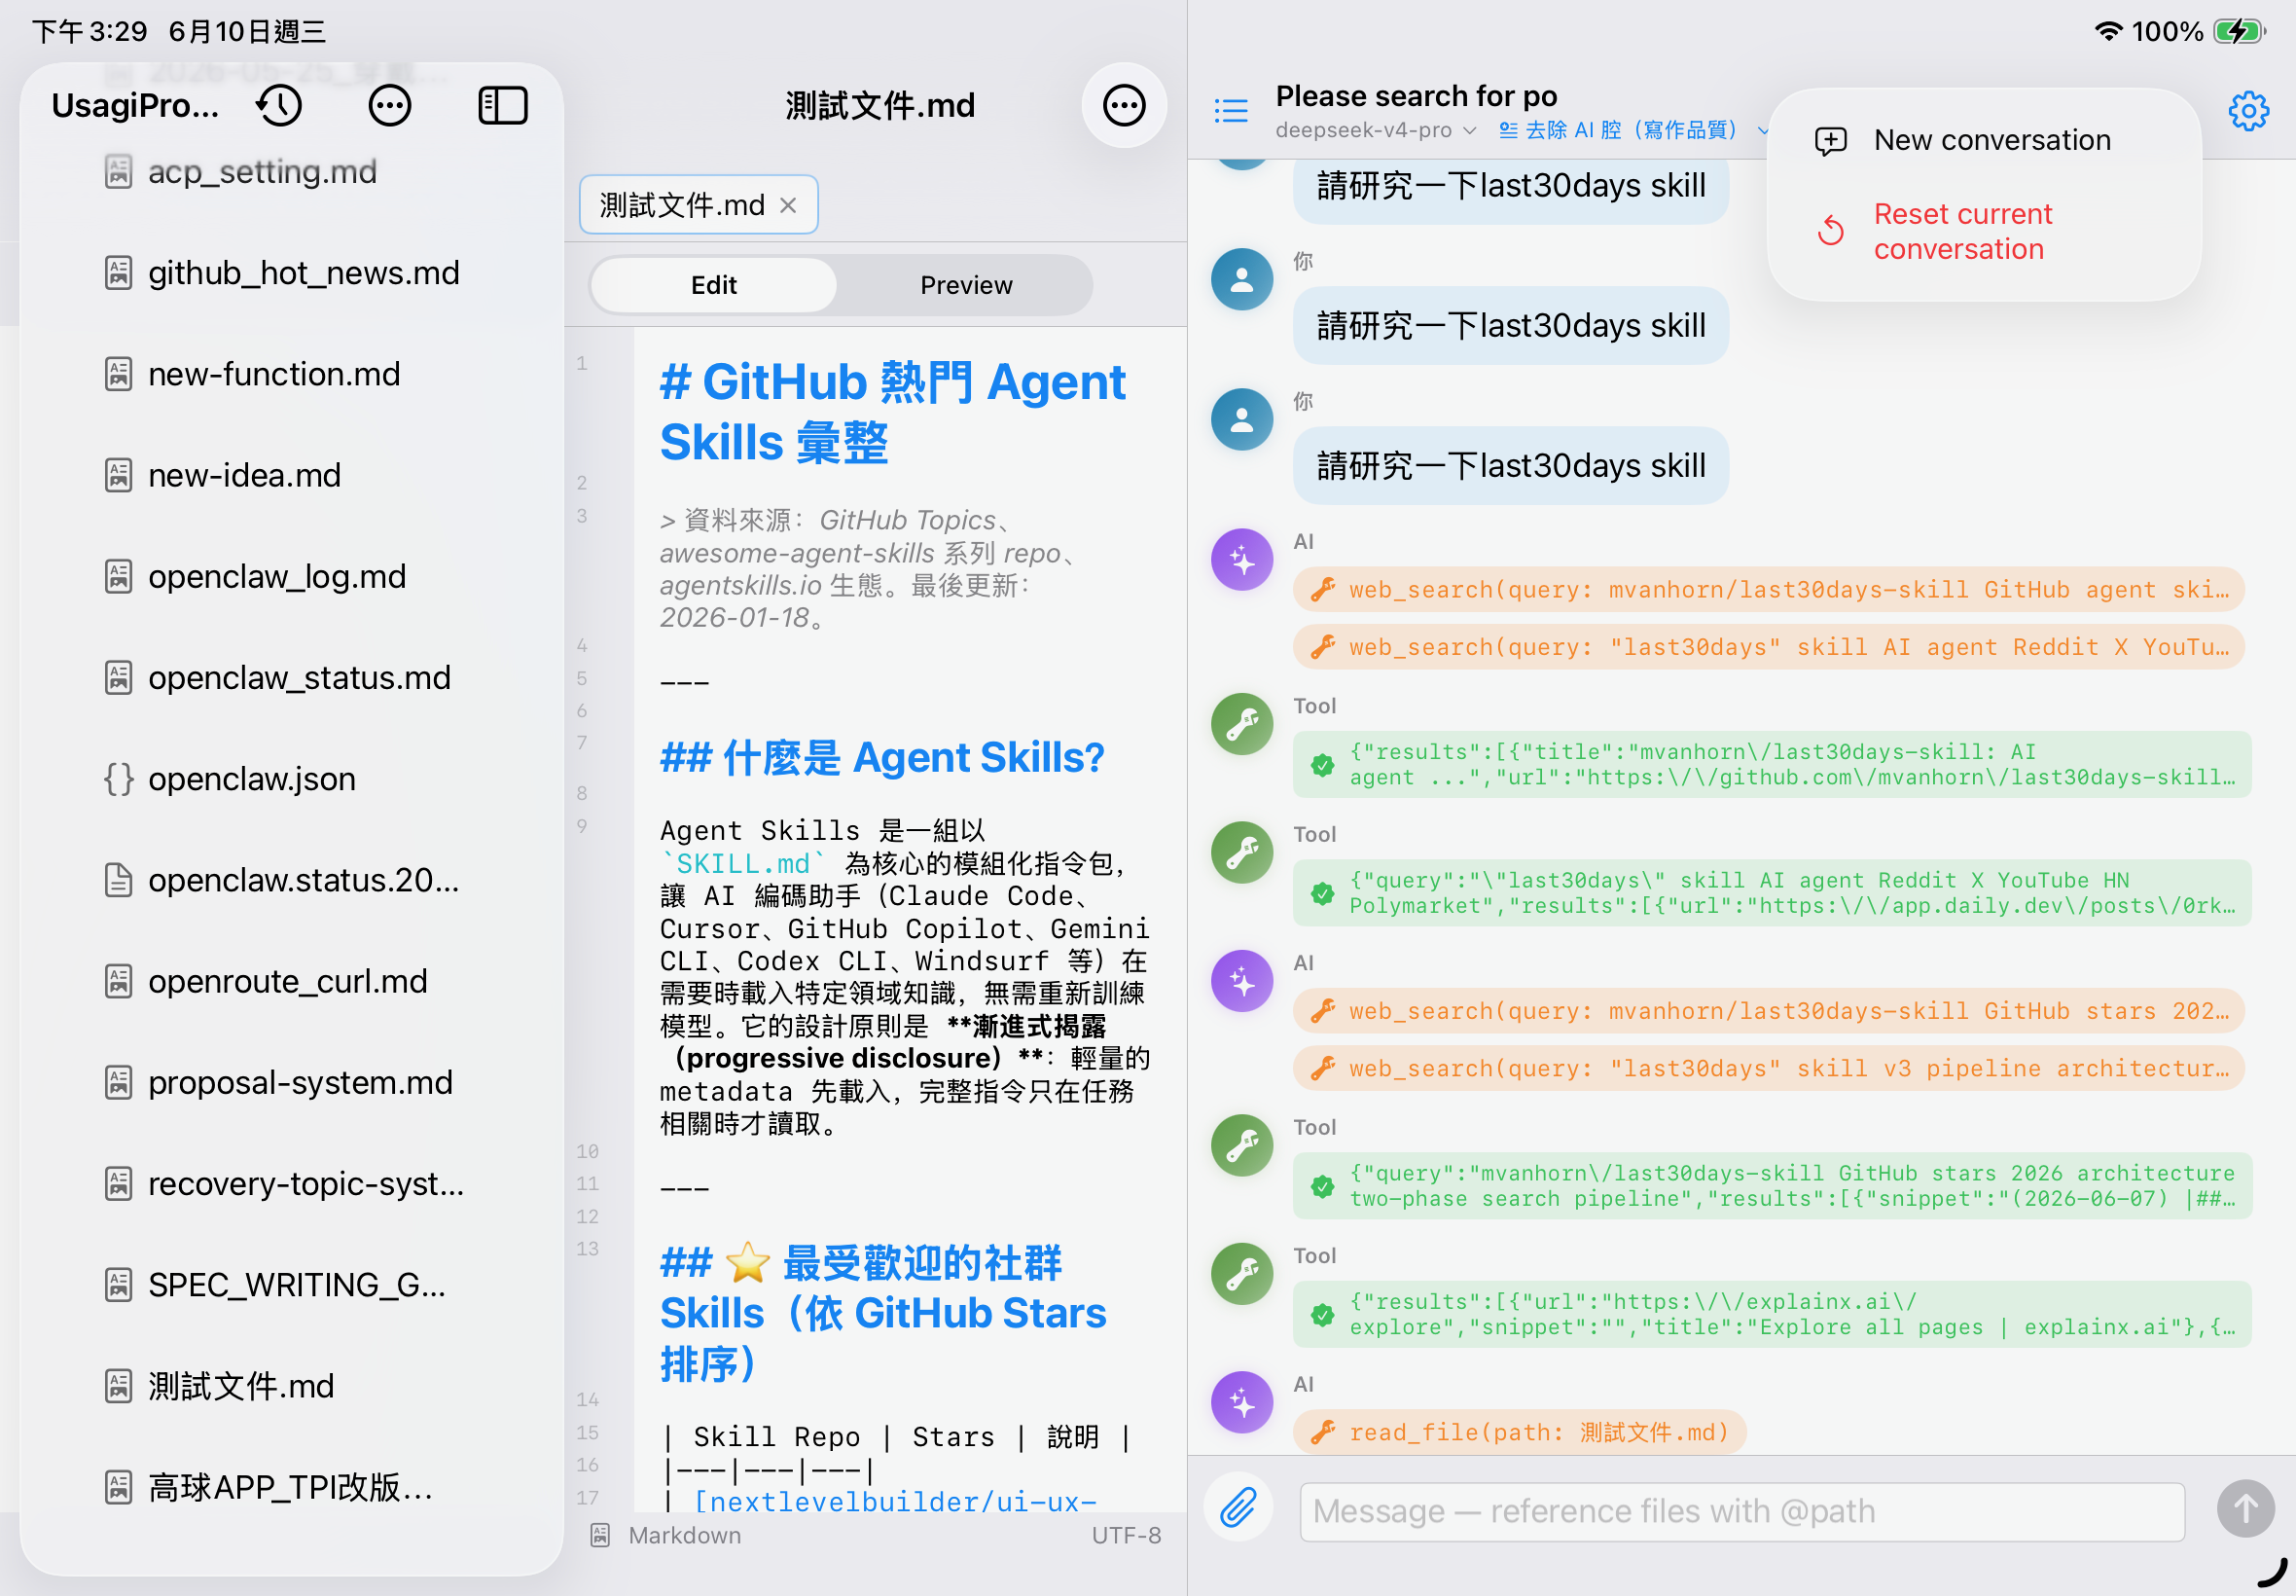Close the 測試文件.md tab
2296x1596 pixels.
coord(789,205)
